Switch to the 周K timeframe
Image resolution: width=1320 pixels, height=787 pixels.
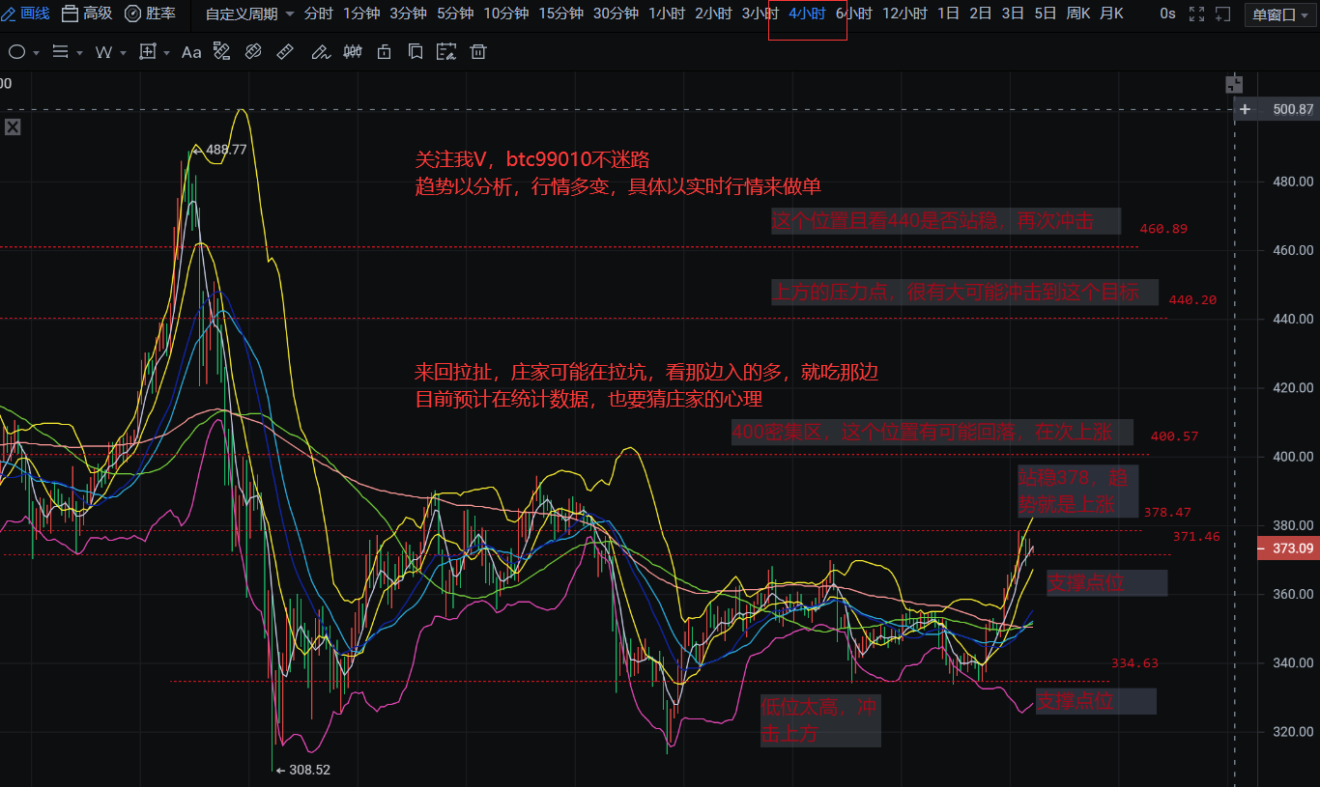click(1078, 14)
